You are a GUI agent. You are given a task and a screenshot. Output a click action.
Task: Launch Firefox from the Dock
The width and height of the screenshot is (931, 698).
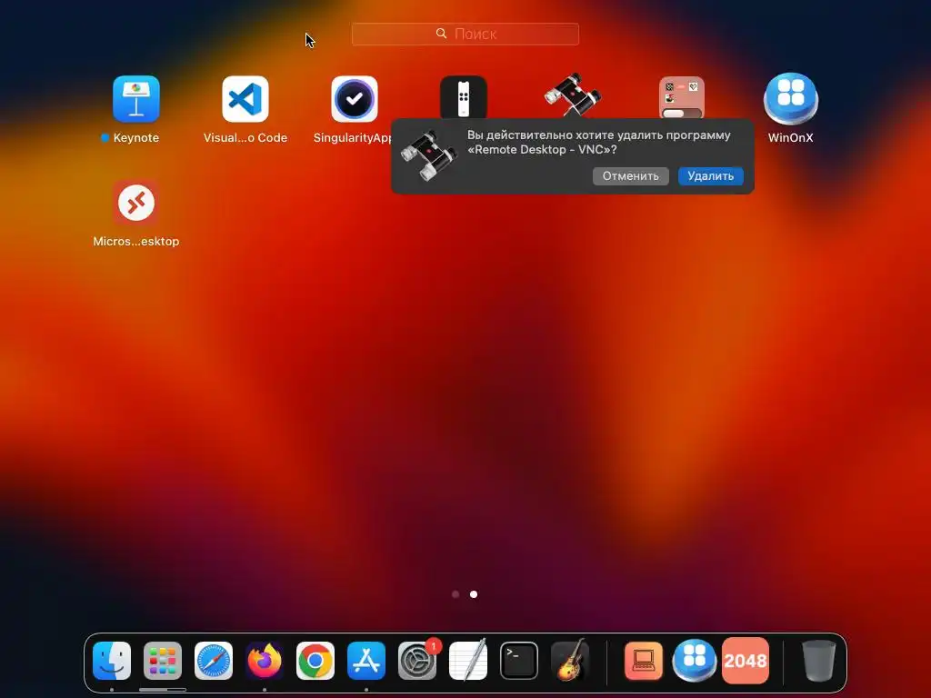[265, 661]
